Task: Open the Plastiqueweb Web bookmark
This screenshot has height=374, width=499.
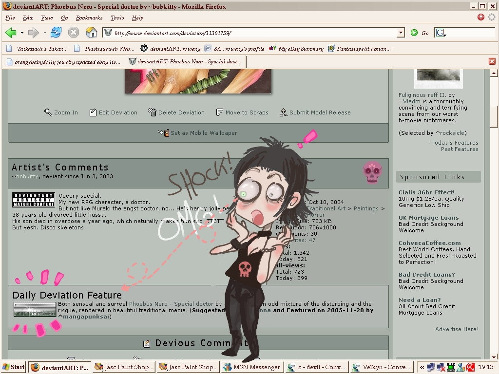Action: (x=104, y=49)
